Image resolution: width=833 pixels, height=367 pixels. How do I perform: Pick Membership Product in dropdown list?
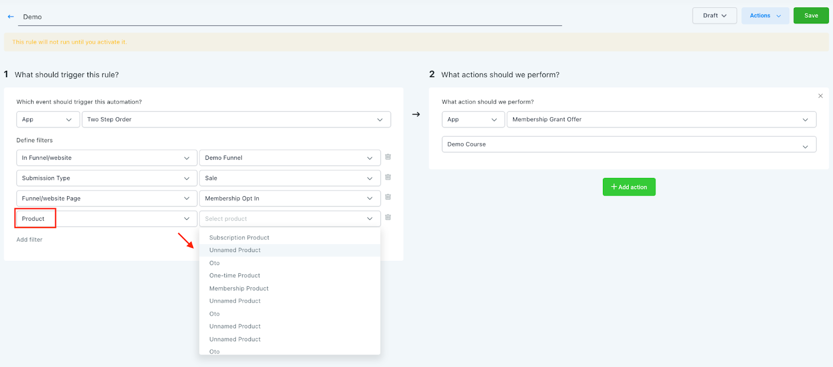239,288
